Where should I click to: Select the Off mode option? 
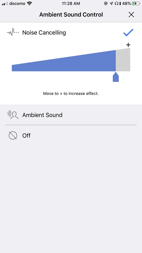pos(71,135)
